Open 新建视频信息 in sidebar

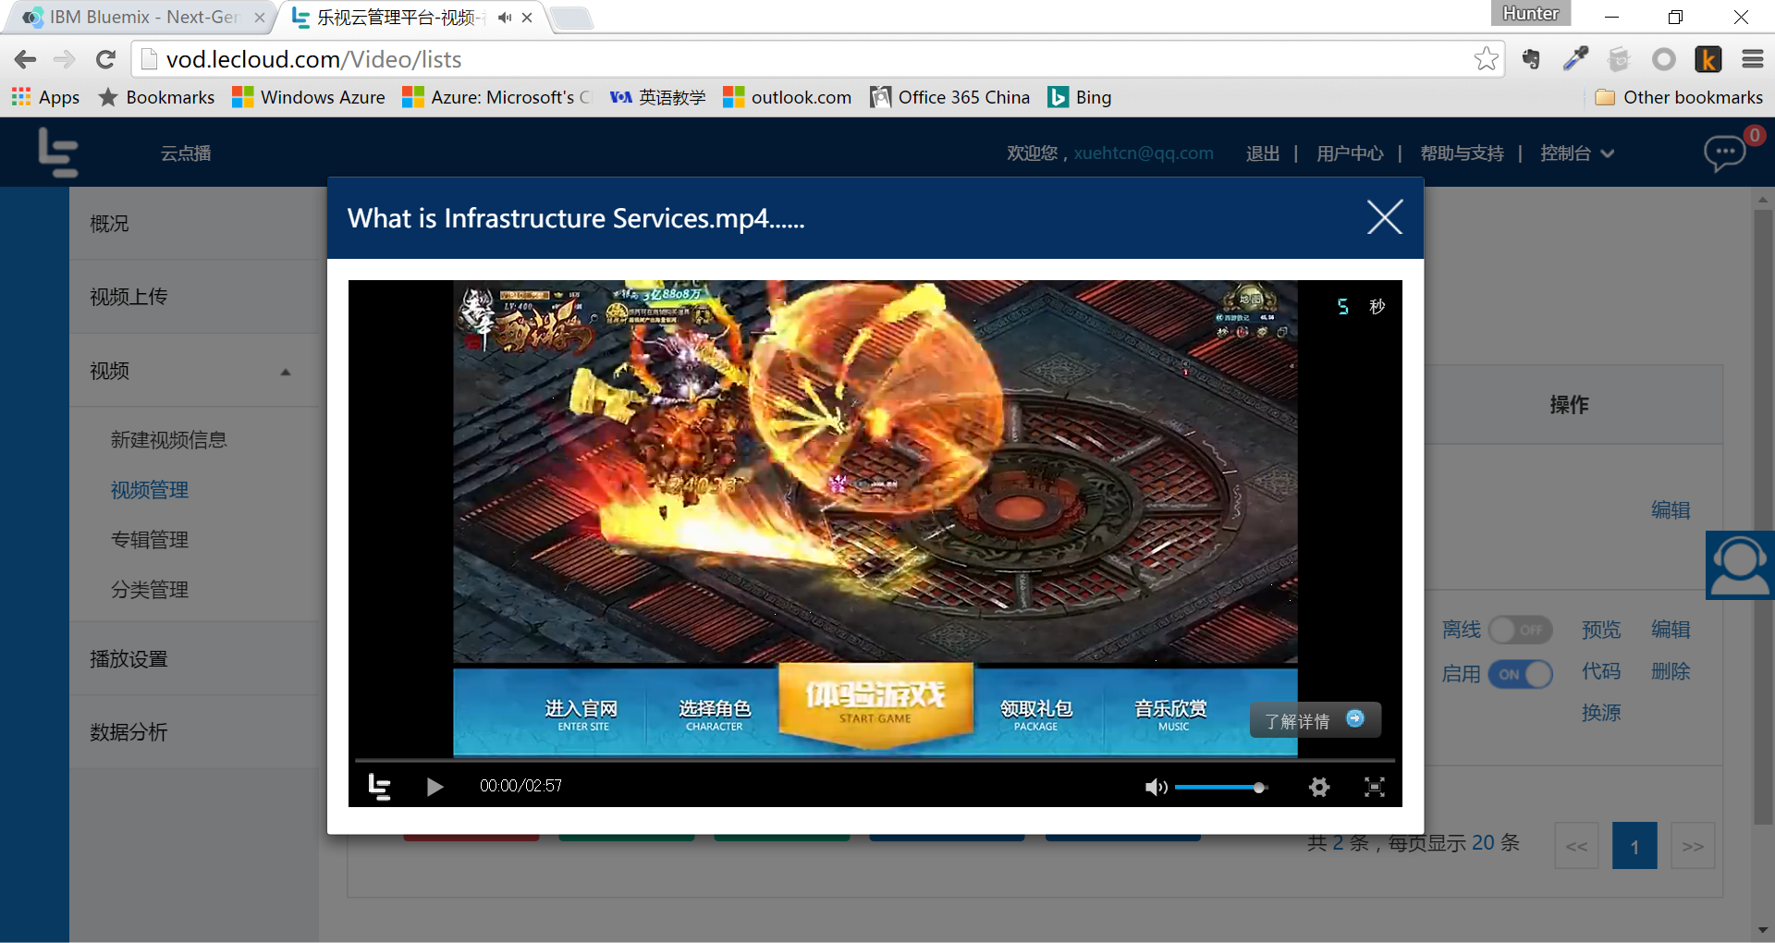point(169,440)
